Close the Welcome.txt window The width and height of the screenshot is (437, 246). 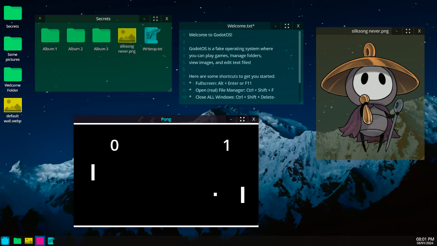pos(298,26)
